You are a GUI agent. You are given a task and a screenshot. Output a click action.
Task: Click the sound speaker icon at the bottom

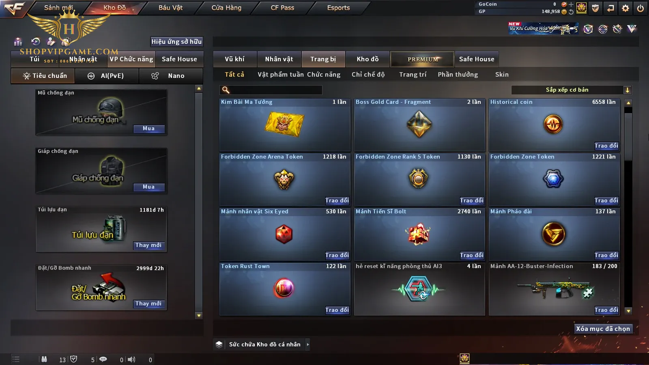(x=131, y=359)
